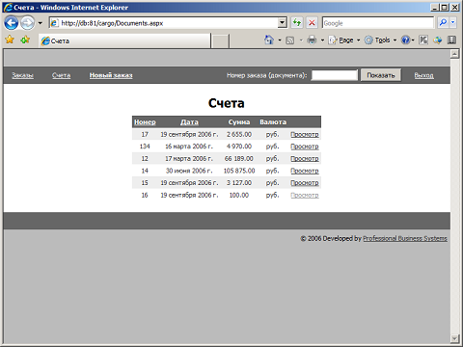Click the RSS feeds icon
The width and height of the screenshot is (463, 347).
290,40
